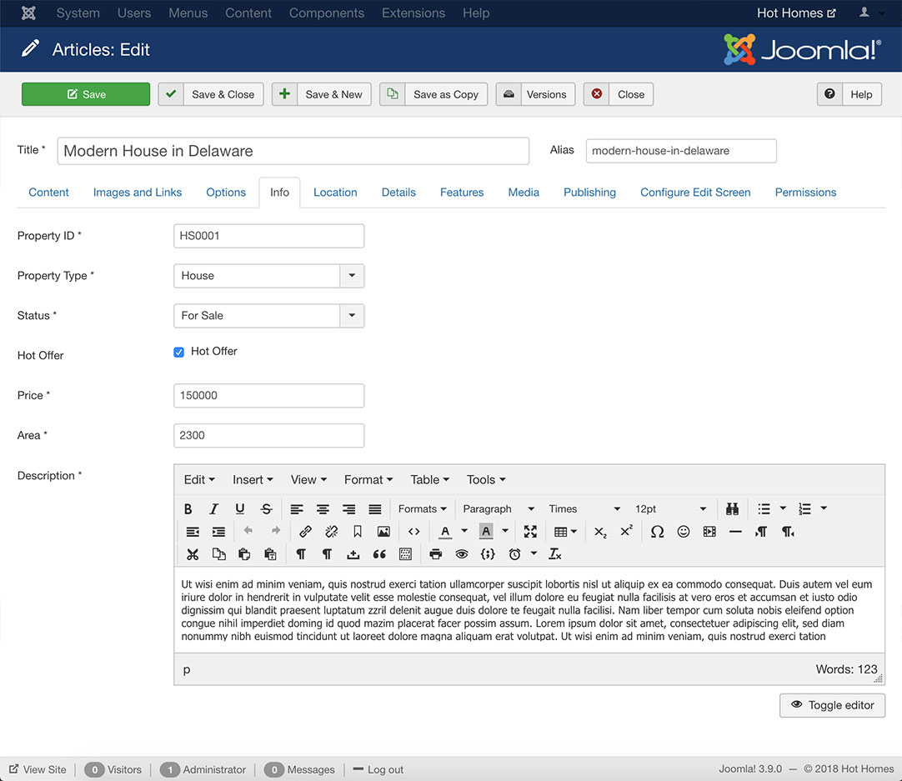Apply strikethrough formatting in editor
Image resolution: width=902 pixels, height=781 pixels.
[x=266, y=509]
